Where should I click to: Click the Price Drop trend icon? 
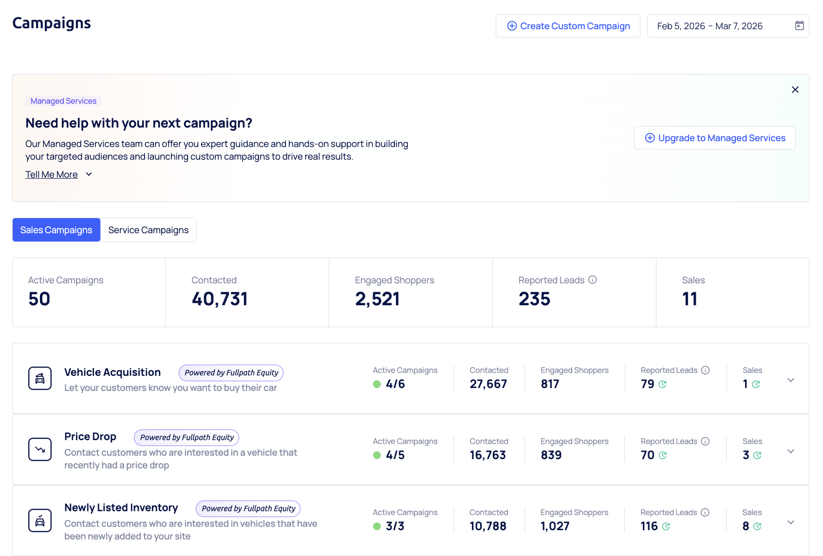[x=40, y=449]
